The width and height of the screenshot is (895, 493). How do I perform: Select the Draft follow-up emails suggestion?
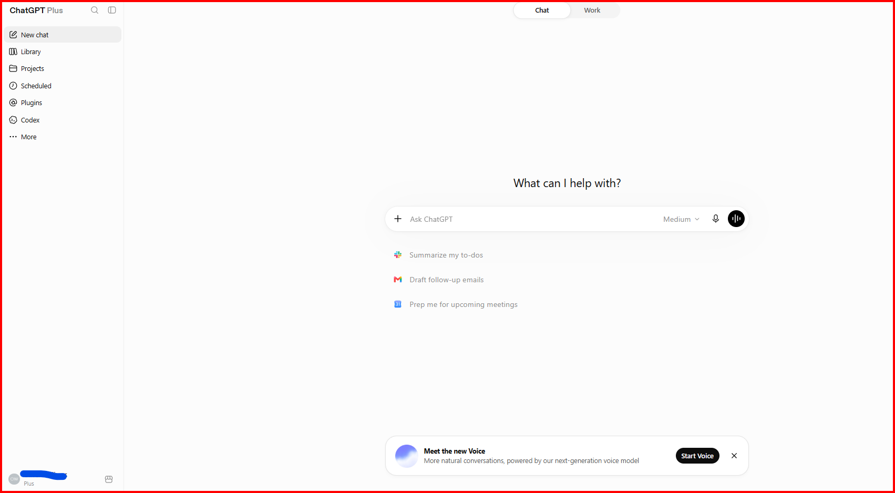click(x=447, y=280)
